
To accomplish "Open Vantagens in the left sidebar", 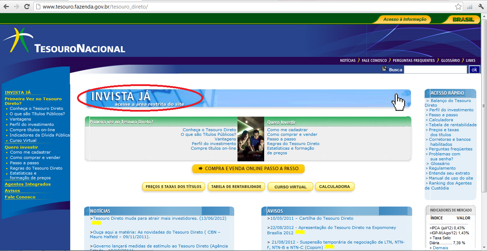I will coord(20,119).
